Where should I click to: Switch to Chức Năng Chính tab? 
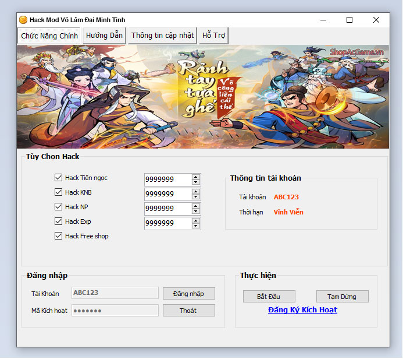[x=49, y=36]
